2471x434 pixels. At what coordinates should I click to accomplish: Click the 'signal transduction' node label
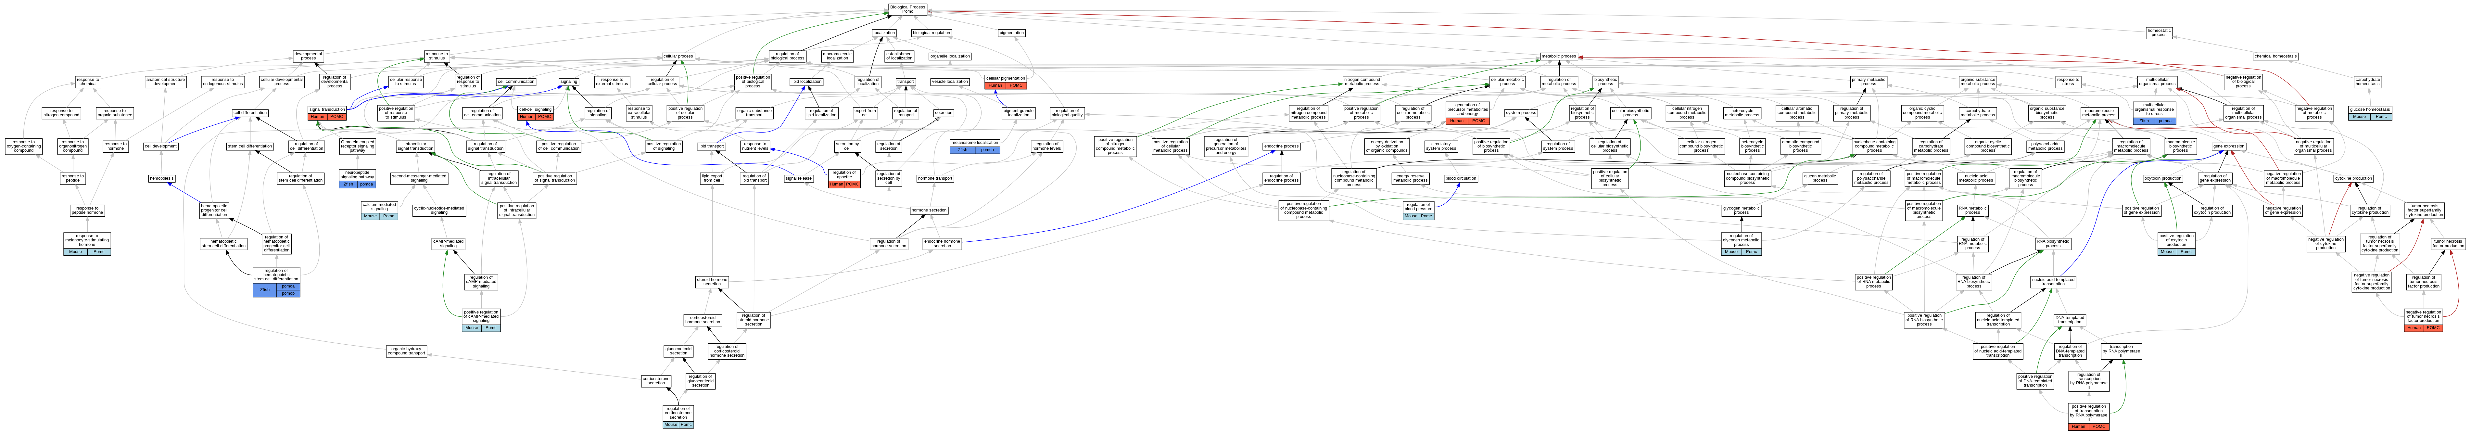pyautogui.click(x=327, y=109)
